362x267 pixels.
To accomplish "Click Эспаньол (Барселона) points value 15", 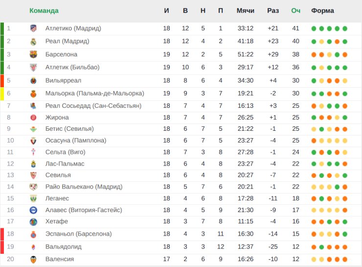I will [295, 234].
